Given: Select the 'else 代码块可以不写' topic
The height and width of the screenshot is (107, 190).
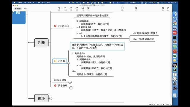Looking at the screenshot, I should click(x=143, y=39).
